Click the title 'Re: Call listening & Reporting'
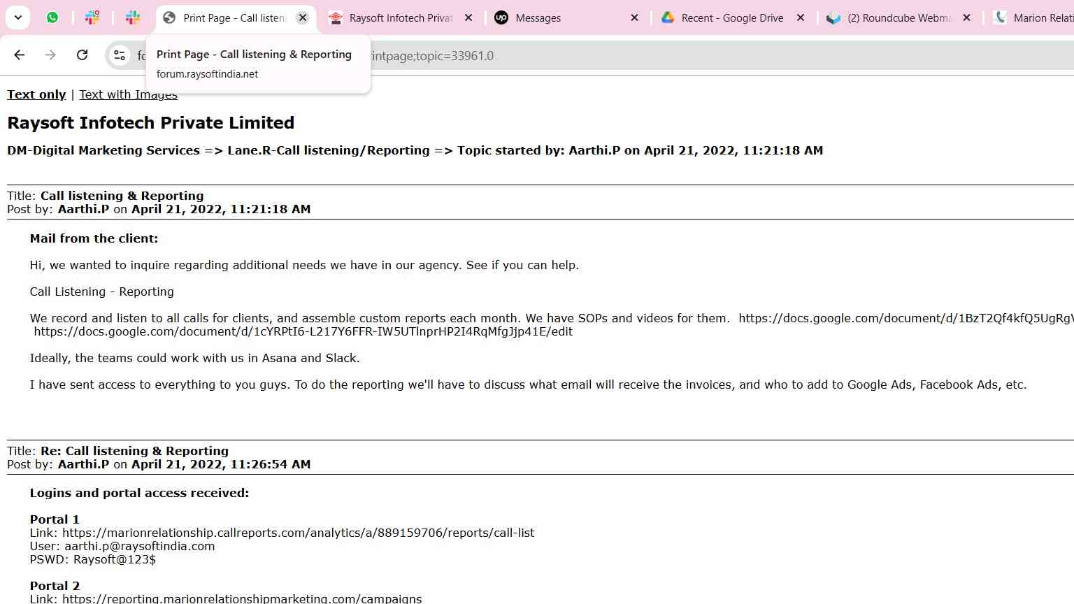1074x604 pixels. tap(134, 451)
